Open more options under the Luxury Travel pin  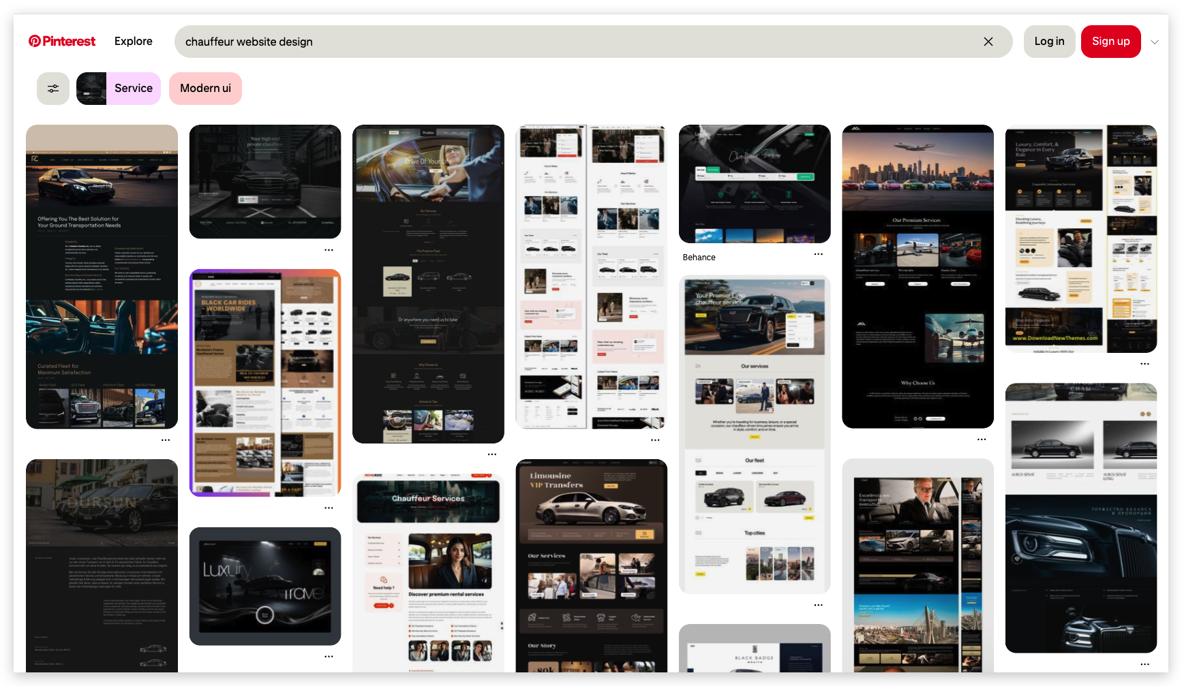tap(329, 657)
